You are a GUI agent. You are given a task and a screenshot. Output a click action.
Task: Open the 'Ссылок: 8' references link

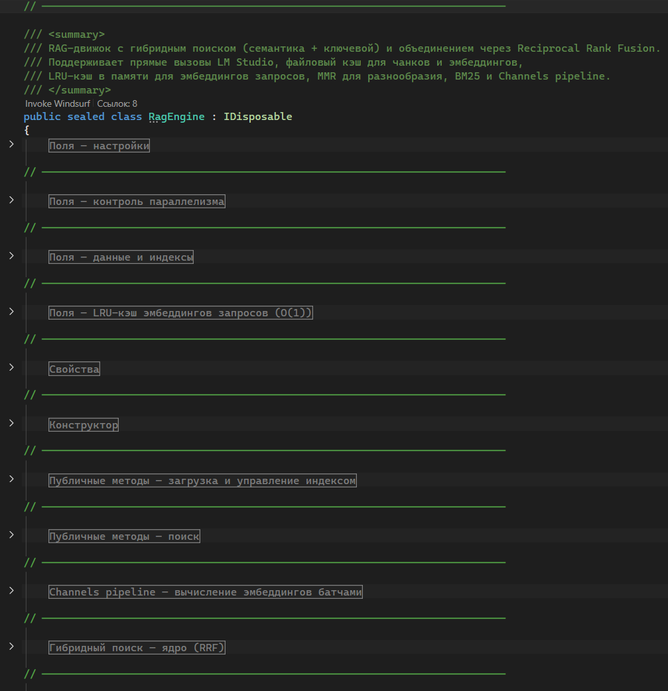(117, 104)
